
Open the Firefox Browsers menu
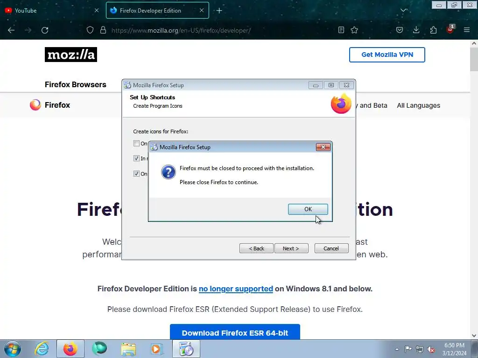coord(76,84)
